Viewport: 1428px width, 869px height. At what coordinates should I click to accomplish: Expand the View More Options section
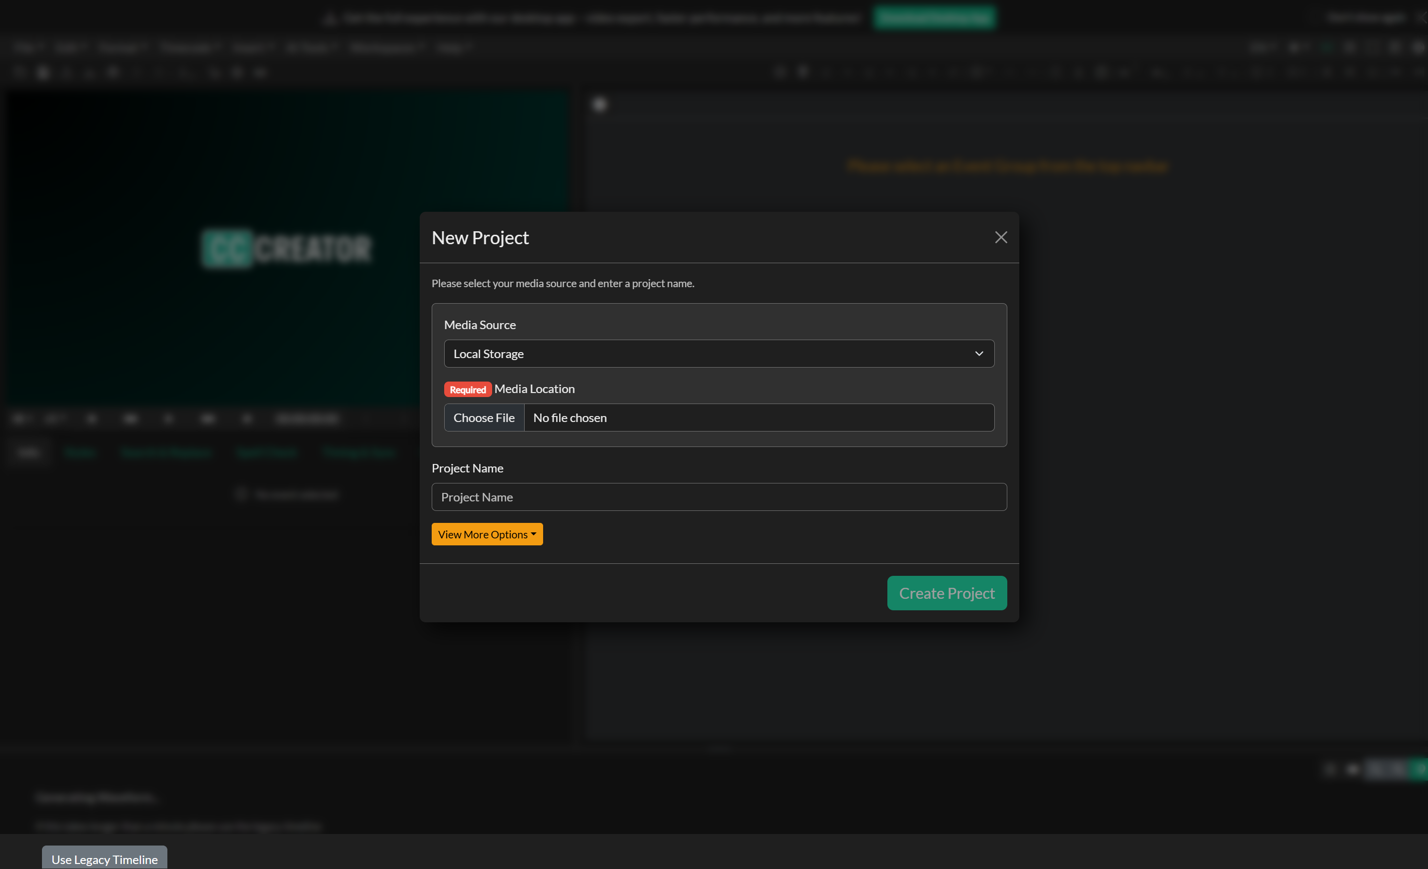click(487, 533)
